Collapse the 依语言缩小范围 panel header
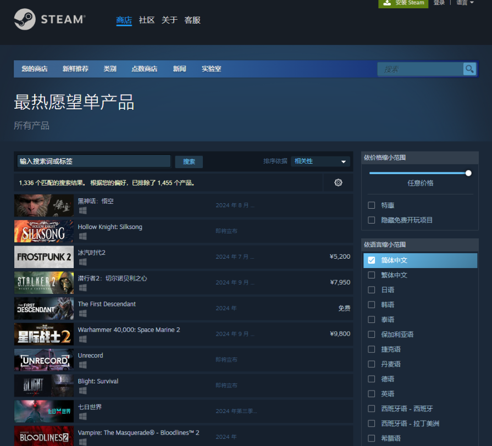The image size is (492, 446). (420, 245)
